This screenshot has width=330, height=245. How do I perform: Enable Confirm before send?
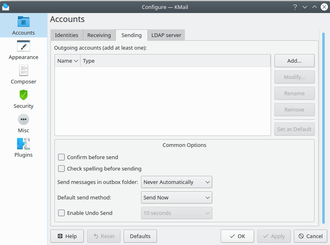pos(61,157)
